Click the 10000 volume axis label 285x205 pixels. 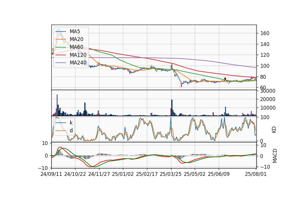coord(268,108)
